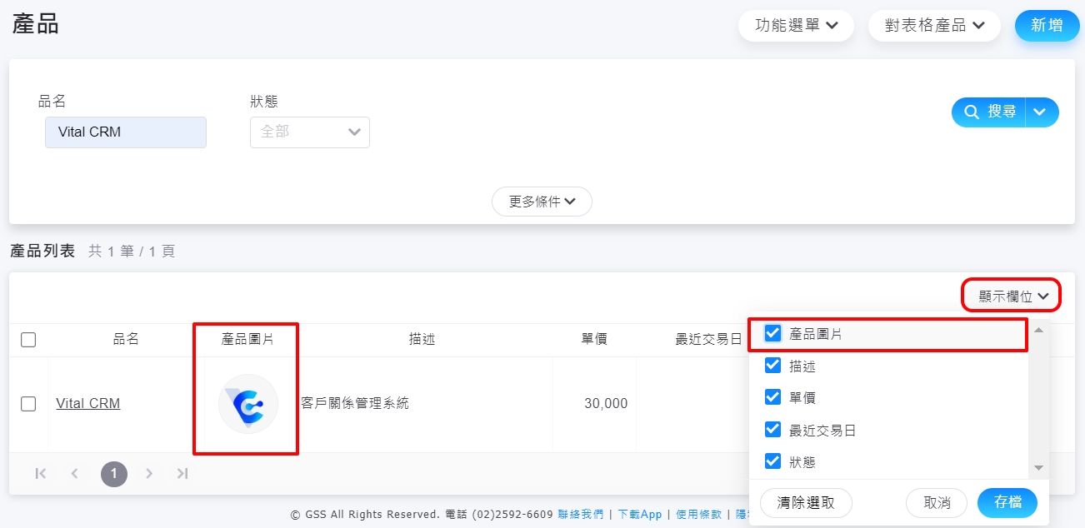This screenshot has height=528, width=1085.
Task: Toggle the 單價 column checkbox
Action: tap(772, 398)
